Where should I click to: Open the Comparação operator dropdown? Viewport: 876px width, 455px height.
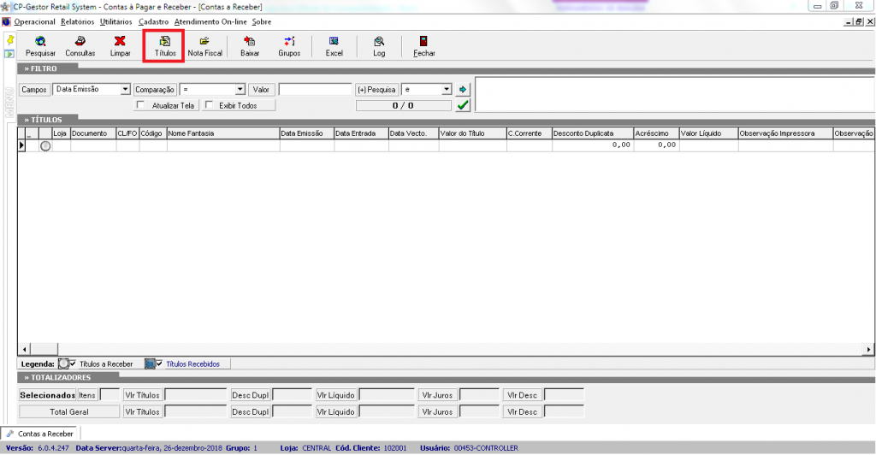click(240, 89)
